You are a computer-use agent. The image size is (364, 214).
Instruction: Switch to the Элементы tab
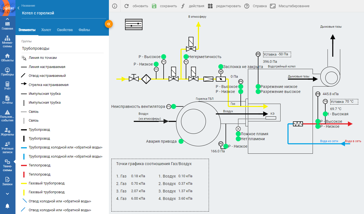27,30
